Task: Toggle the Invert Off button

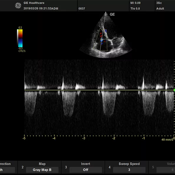Action: 86,170
